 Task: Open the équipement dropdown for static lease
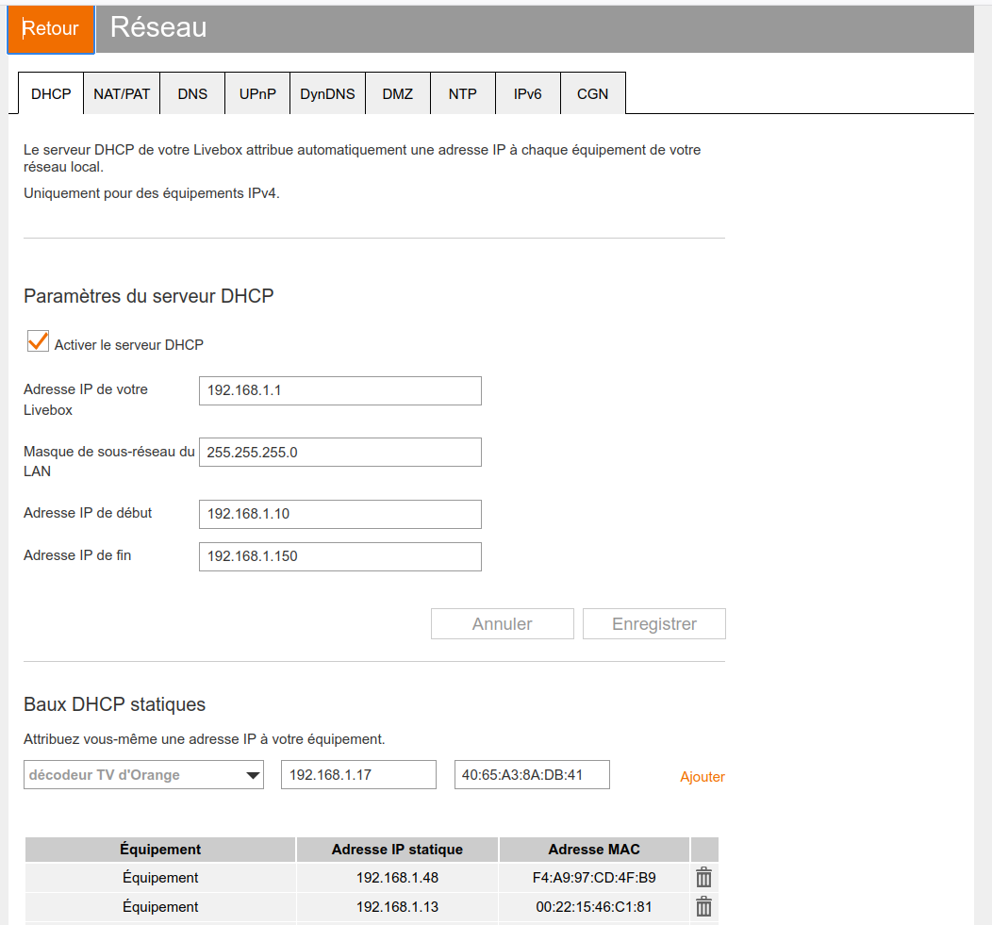[x=143, y=775]
